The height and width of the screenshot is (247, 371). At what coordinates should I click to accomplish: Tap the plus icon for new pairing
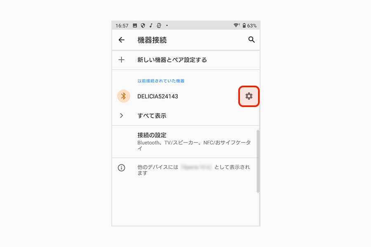(x=121, y=60)
